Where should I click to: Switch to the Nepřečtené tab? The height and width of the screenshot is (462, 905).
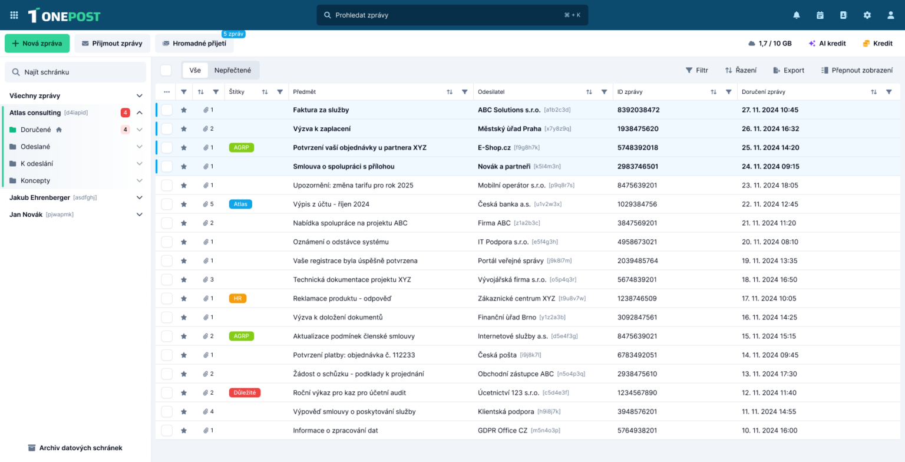click(x=233, y=70)
